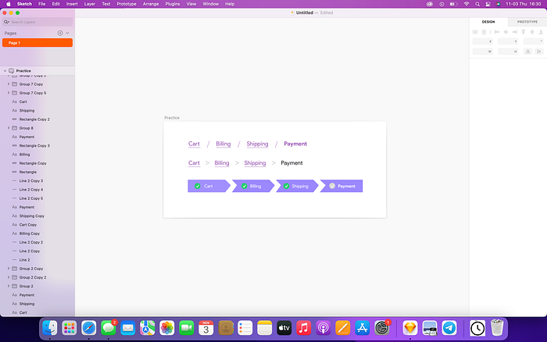
Task: Click the Practice artboard icon in layer list
Action: tap(12, 71)
